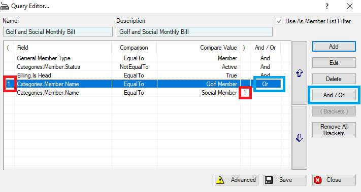Select the Billing.Is Head row
The height and width of the screenshot is (192, 361).
147,75
